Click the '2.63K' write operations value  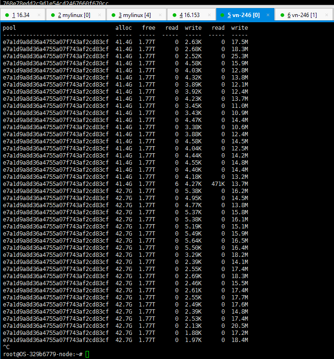coord(193,42)
